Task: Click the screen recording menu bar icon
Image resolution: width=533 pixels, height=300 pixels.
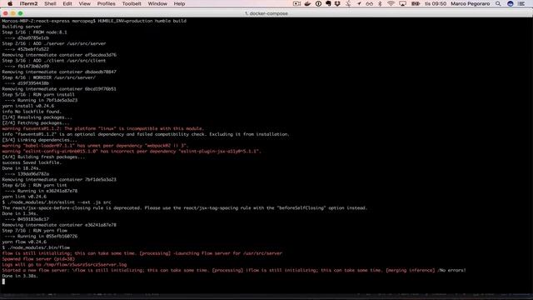Action: pyautogui.click(x=296, y=3)
